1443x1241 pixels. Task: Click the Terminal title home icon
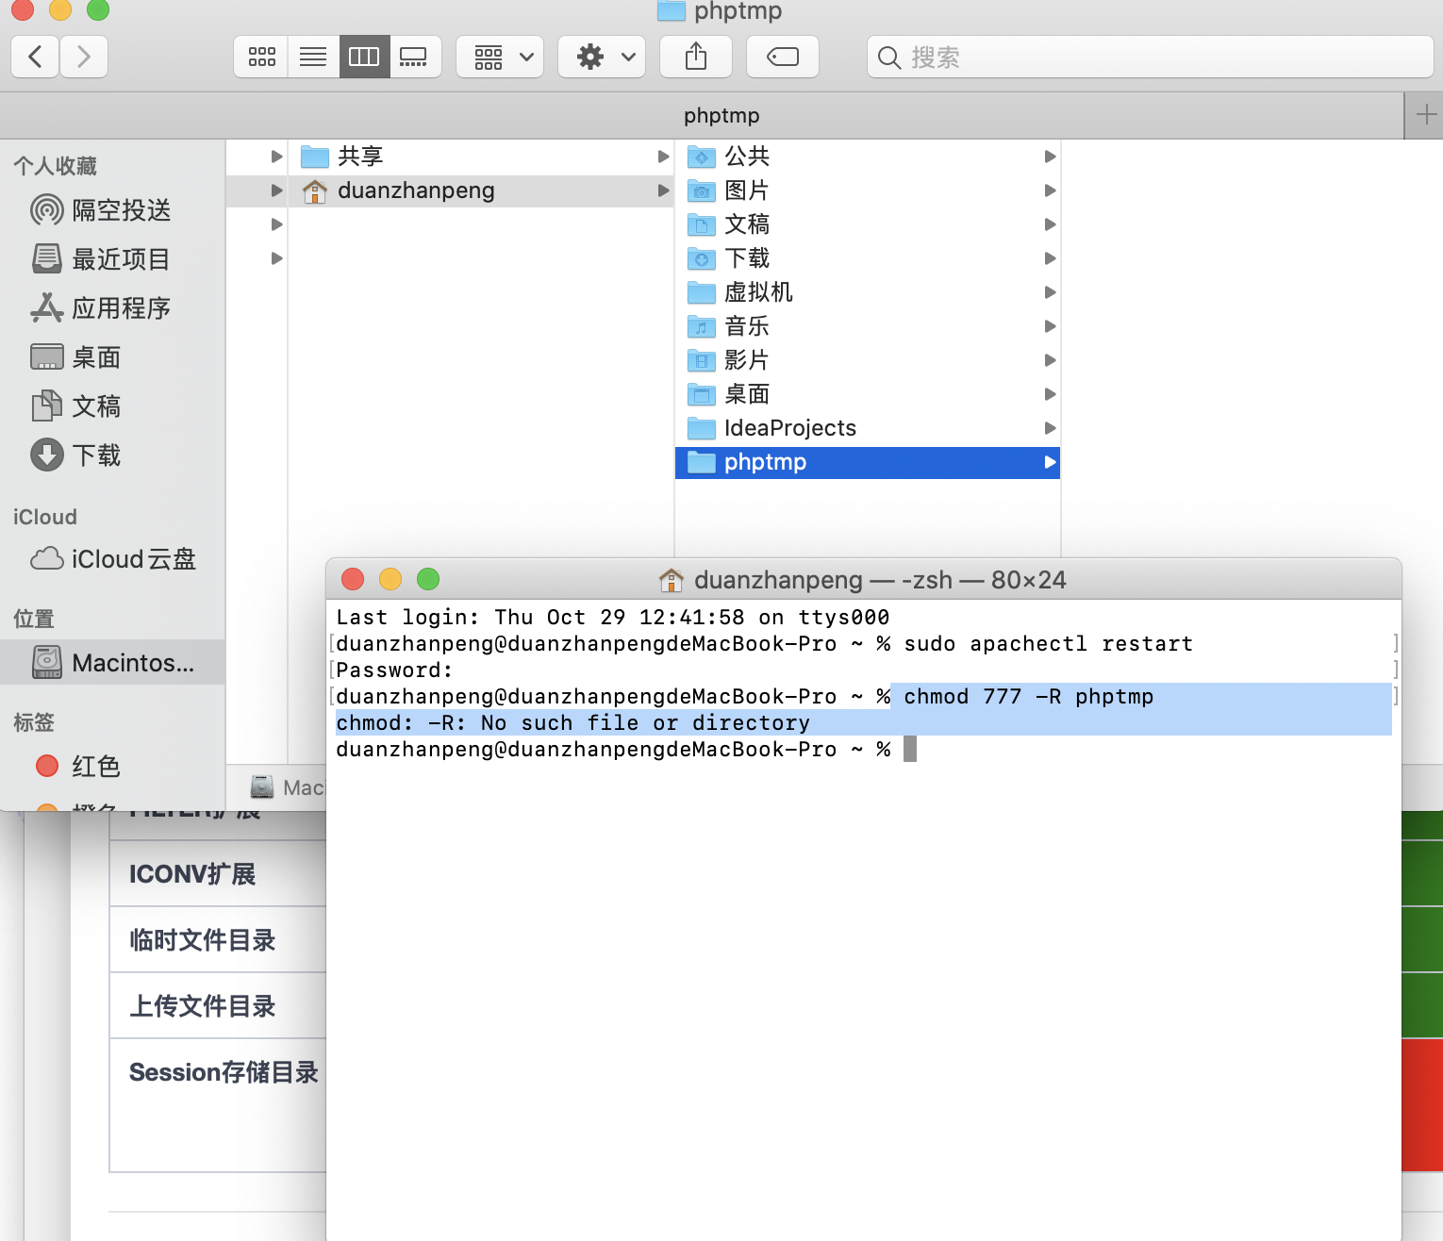tap(672, 580)
